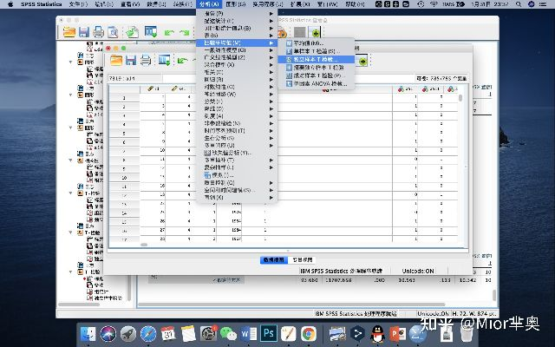Screen dimensions: 555x347
Task: Expand 表(B) submenu arrow
Action: coord(271,36)
